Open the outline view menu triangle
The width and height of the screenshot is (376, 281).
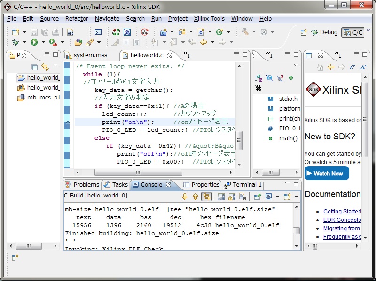[296, 65]
